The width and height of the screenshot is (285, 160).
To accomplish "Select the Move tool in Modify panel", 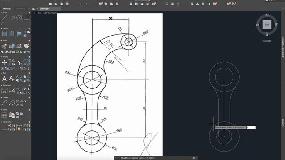I will coord(4,62).
